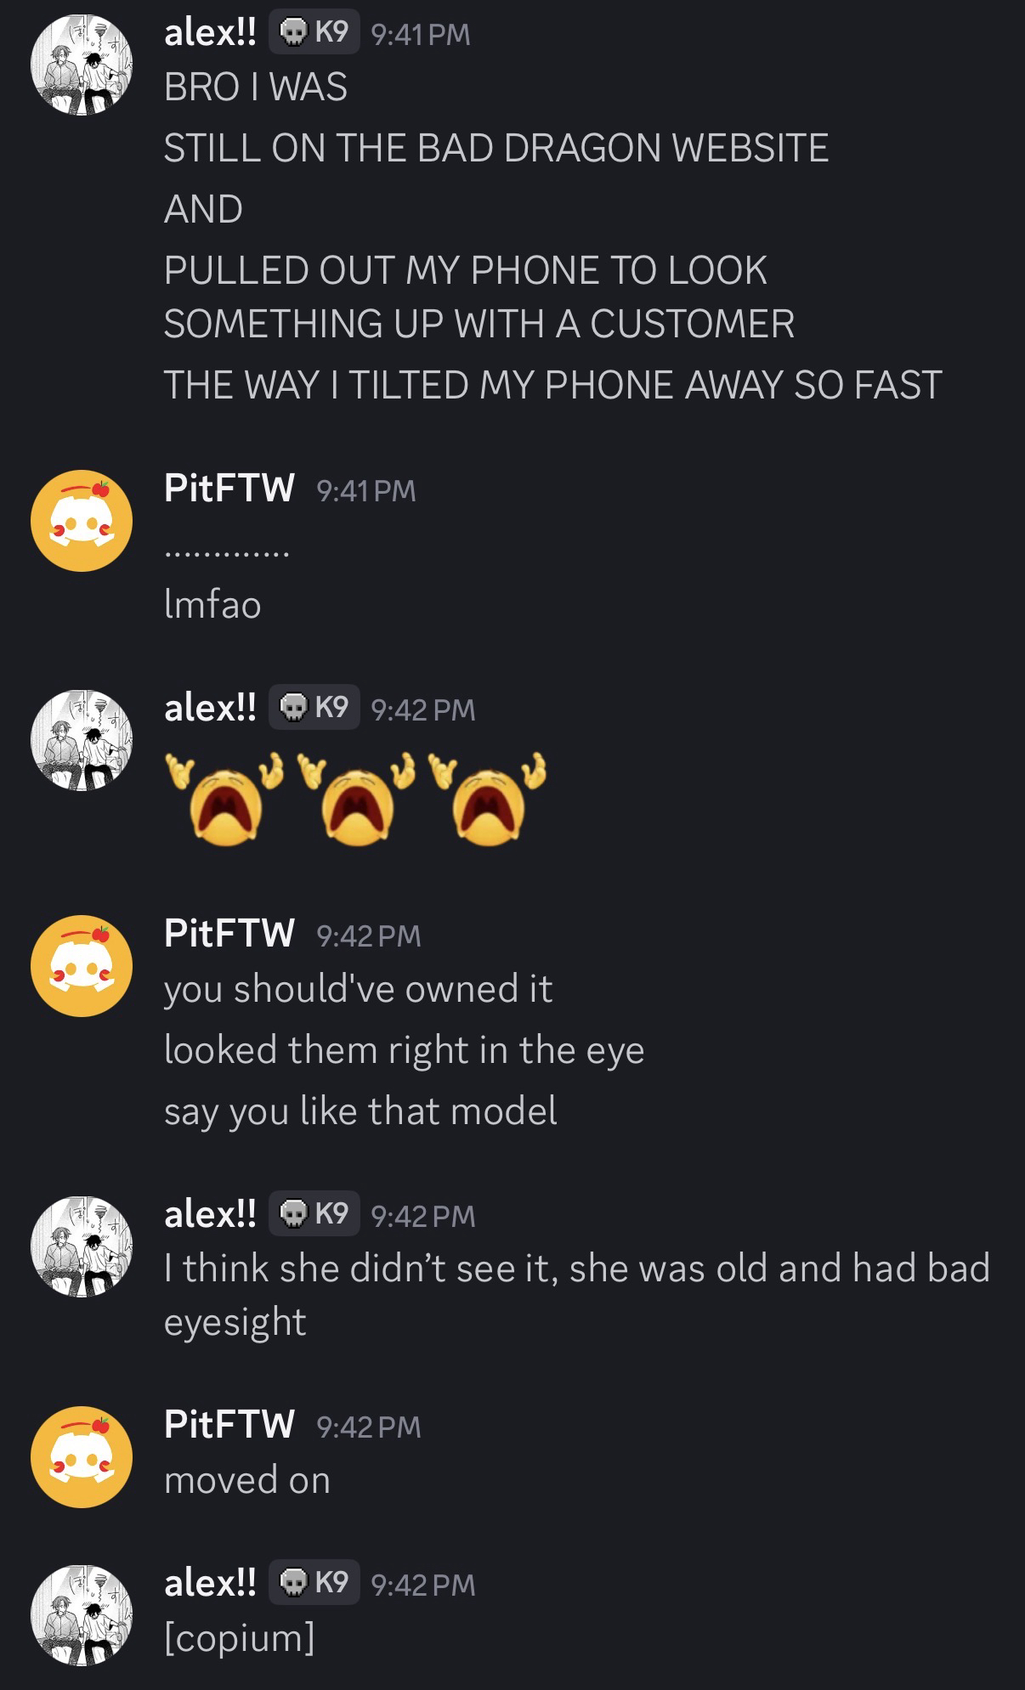Click PitFTW's avatar beside the "lmfao" message
1025x1690 pixels.
tap(82, 520)
